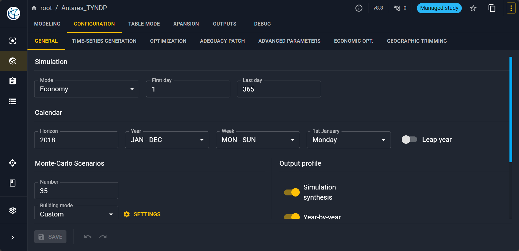The image size is (519, 251).
Task: Open the Week dropdown showing MON - SUN
Action: (x=258, y=140)
